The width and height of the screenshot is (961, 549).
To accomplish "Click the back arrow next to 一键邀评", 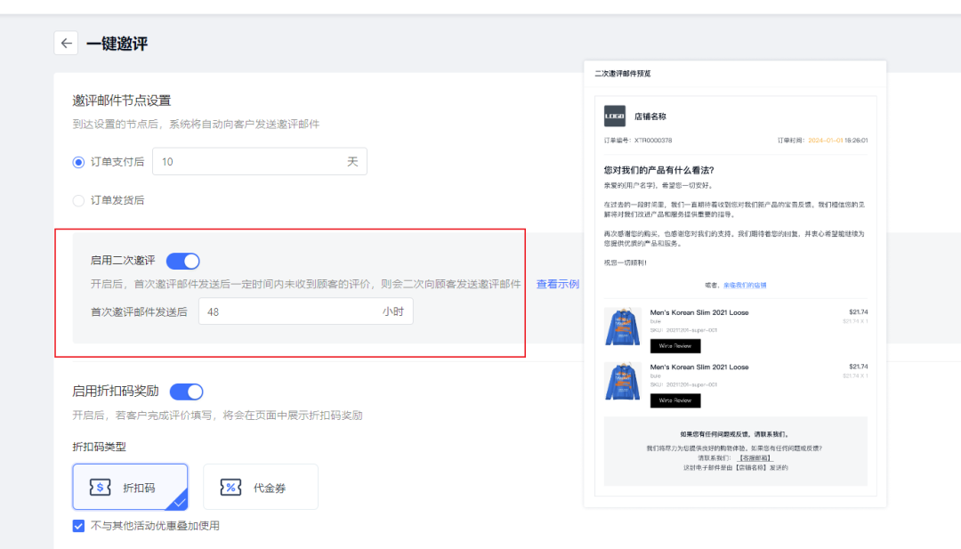I will tap(67, 43).
